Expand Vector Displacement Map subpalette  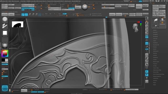[159, 74]
